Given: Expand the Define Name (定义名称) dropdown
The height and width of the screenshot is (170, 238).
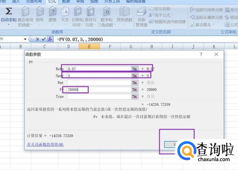Looking at the screenshot, I should [172, 9].
